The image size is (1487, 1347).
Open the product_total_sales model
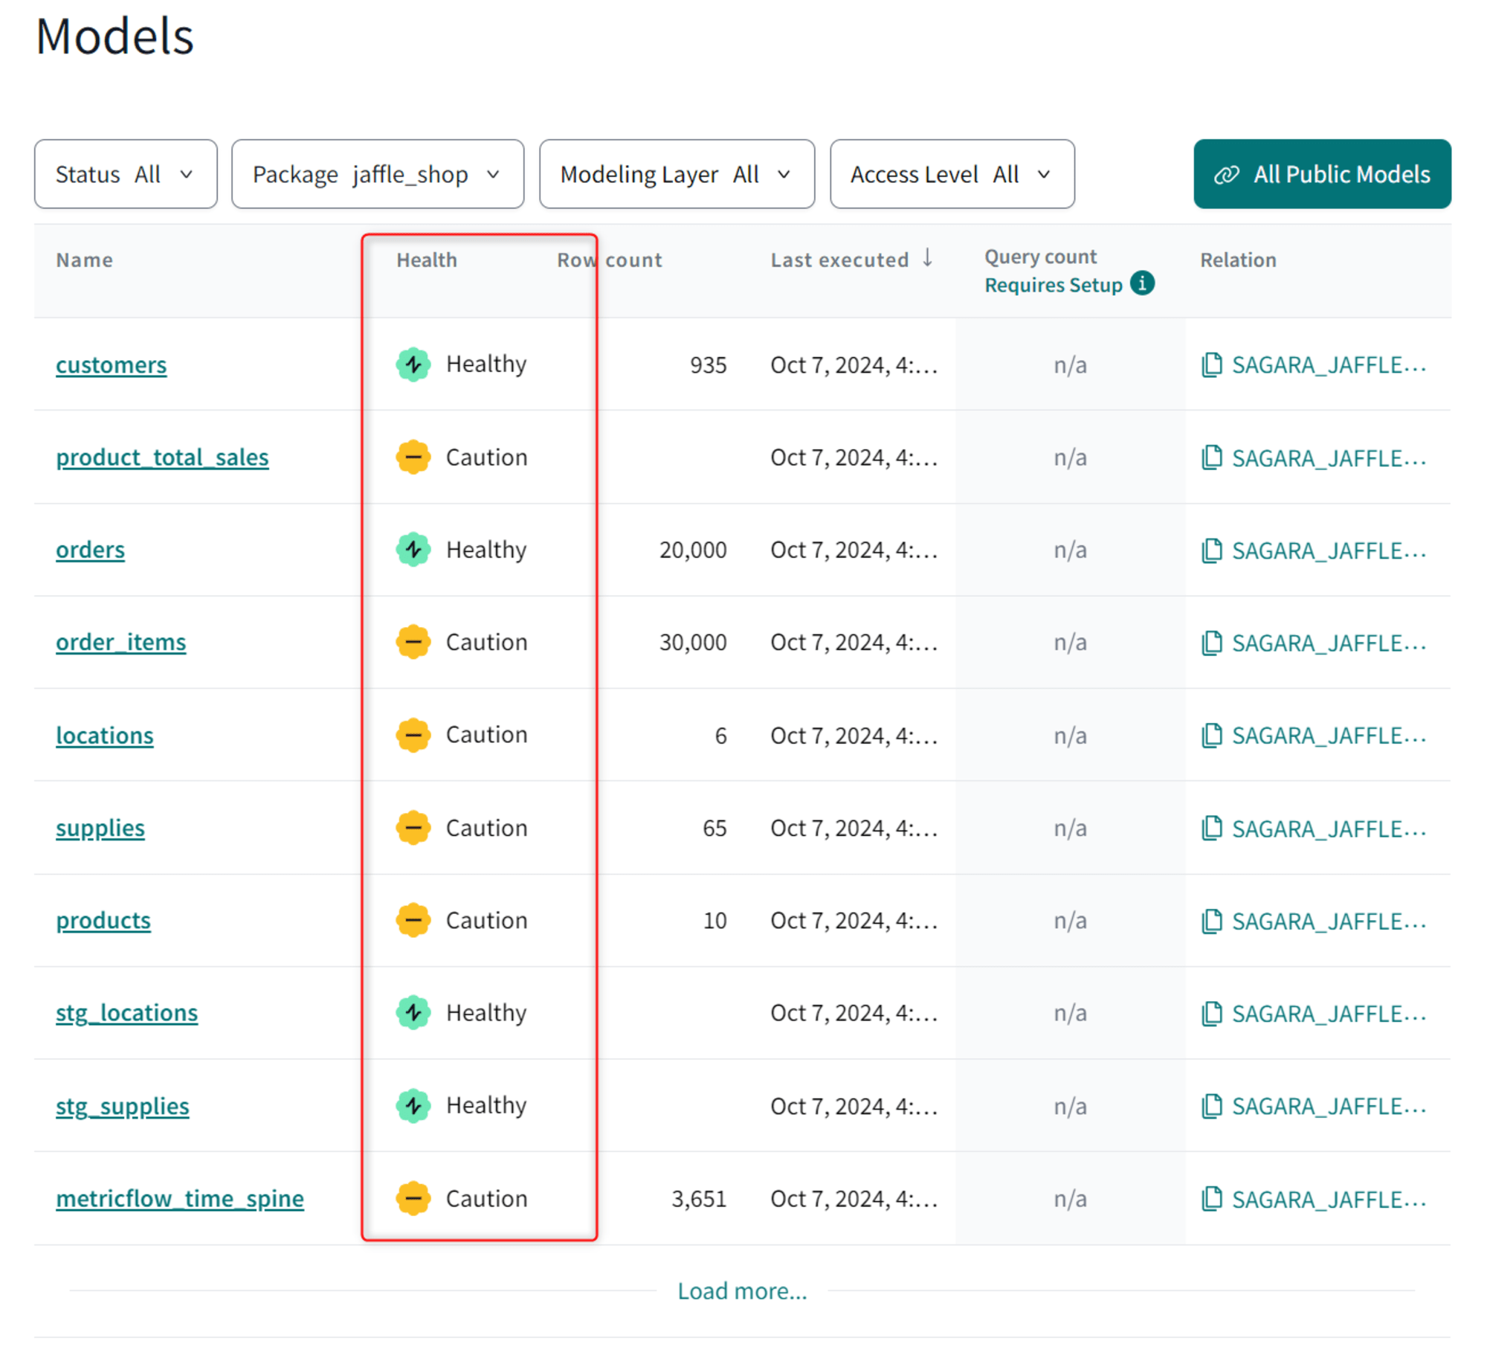pyautogui.click(x=162, y=457)
